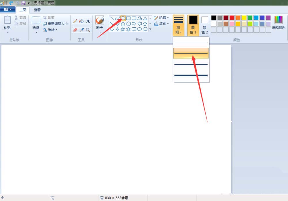Activate 颜色 2 (Color 2) button
The height and width of the screenshot is (201, 288).
pos(204,25)
